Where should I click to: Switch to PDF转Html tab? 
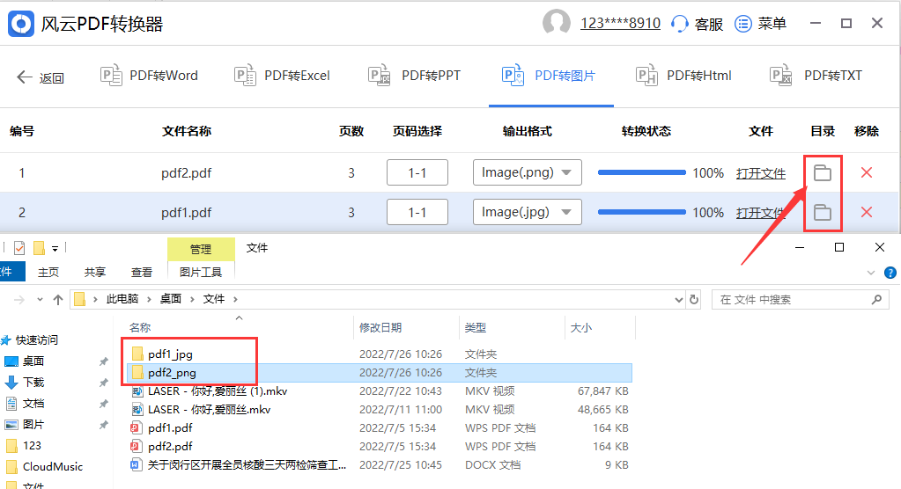(x=683, y=75)
